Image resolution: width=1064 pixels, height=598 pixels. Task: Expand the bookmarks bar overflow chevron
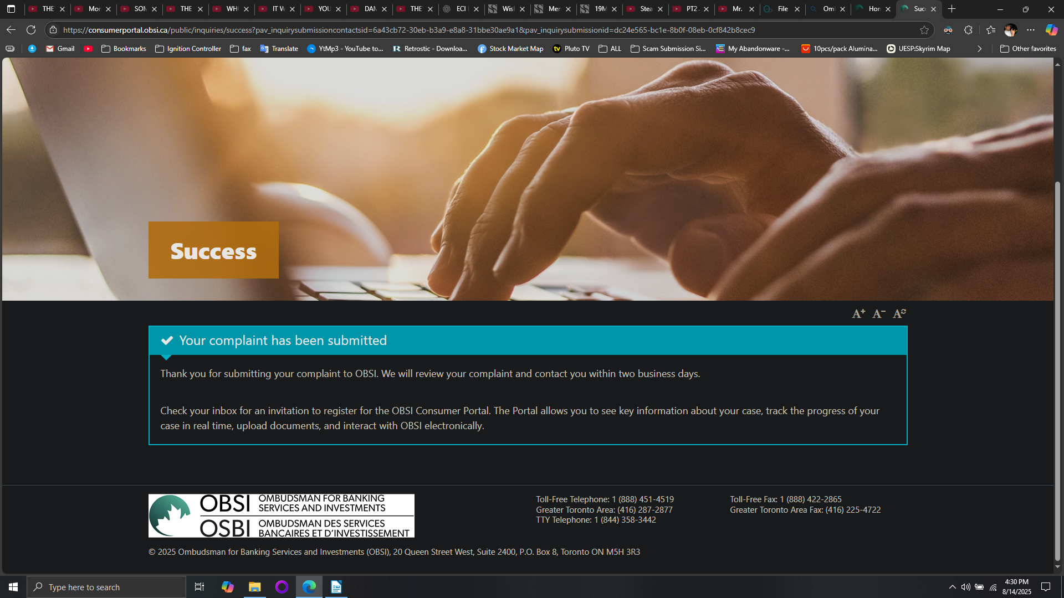click(x=979, y=49)
